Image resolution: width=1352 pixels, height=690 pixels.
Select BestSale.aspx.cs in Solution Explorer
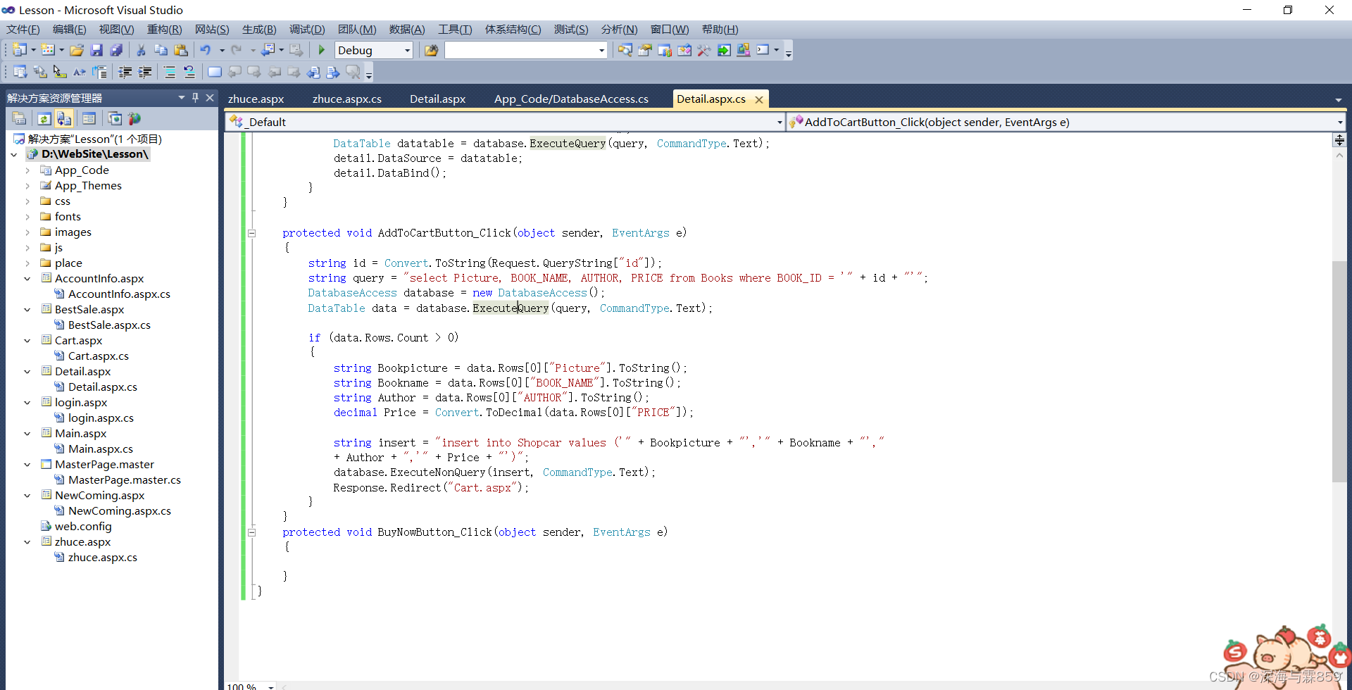tap(109, 325)
